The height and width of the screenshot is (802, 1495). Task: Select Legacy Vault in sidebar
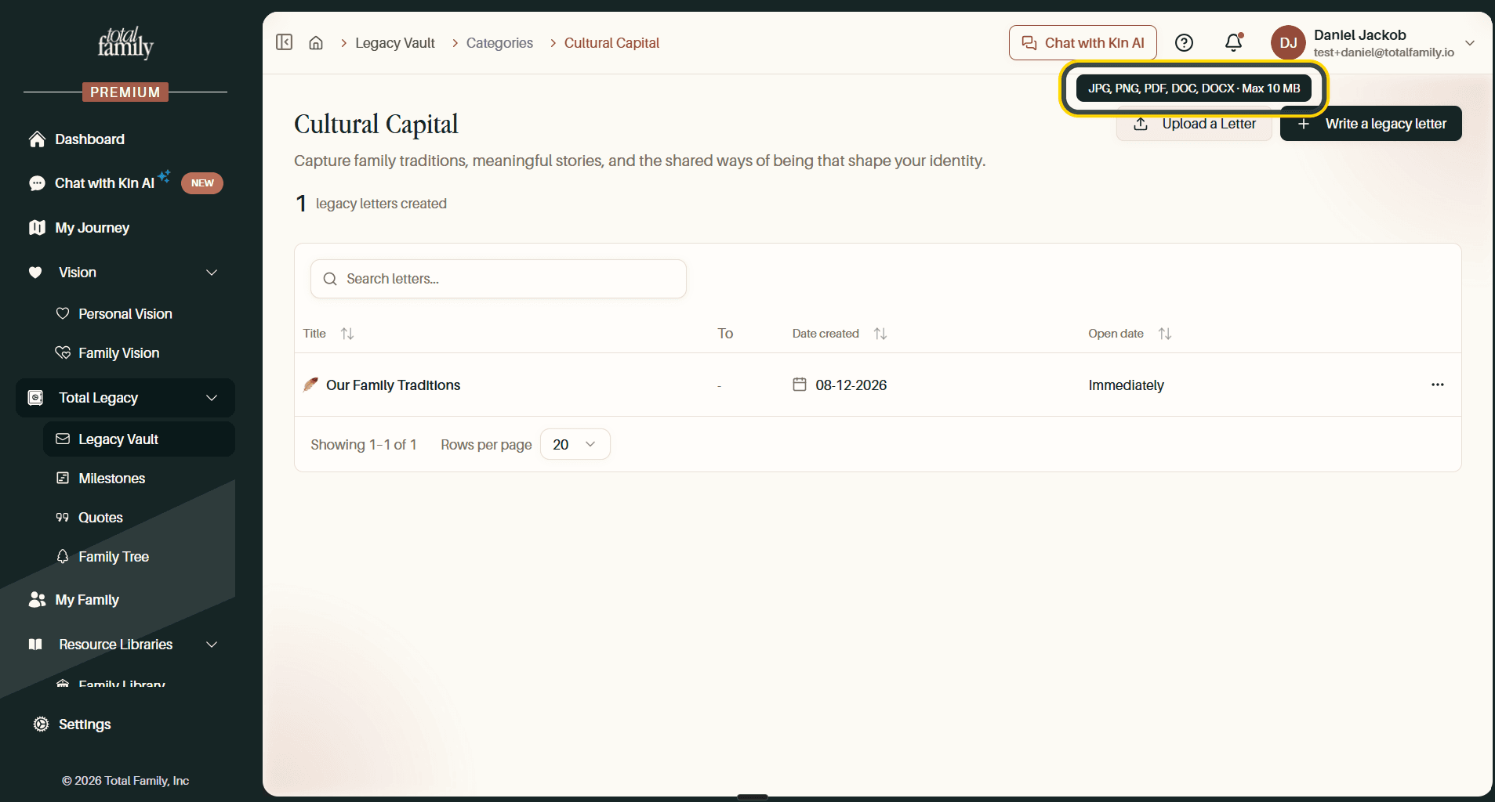point(139,439)
